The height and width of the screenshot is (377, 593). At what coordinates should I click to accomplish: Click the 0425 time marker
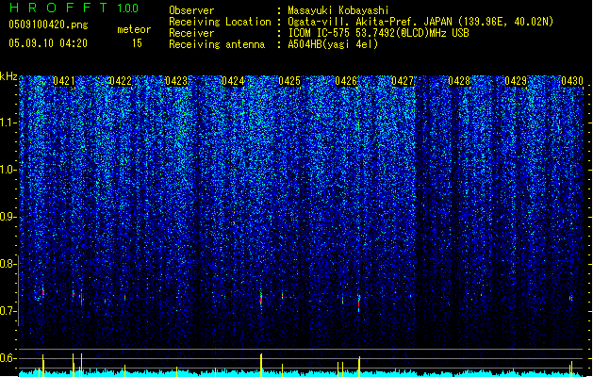click(x=289, y=81)
